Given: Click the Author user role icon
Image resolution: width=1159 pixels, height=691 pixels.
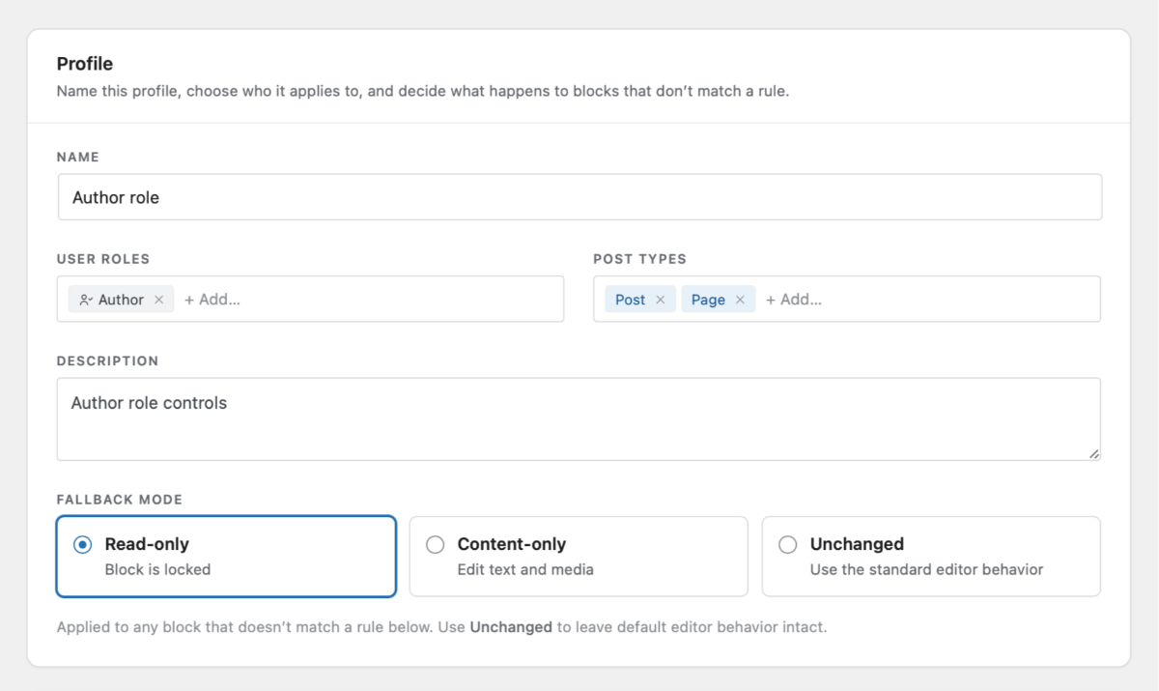Looking at the screenshot, I should point(86,300).
